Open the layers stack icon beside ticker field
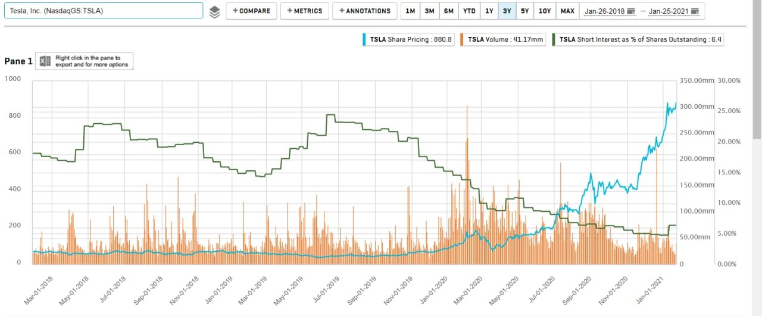 [215, 11]
